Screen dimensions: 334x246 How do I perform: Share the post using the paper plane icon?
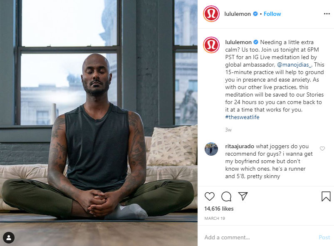[243, 196]
